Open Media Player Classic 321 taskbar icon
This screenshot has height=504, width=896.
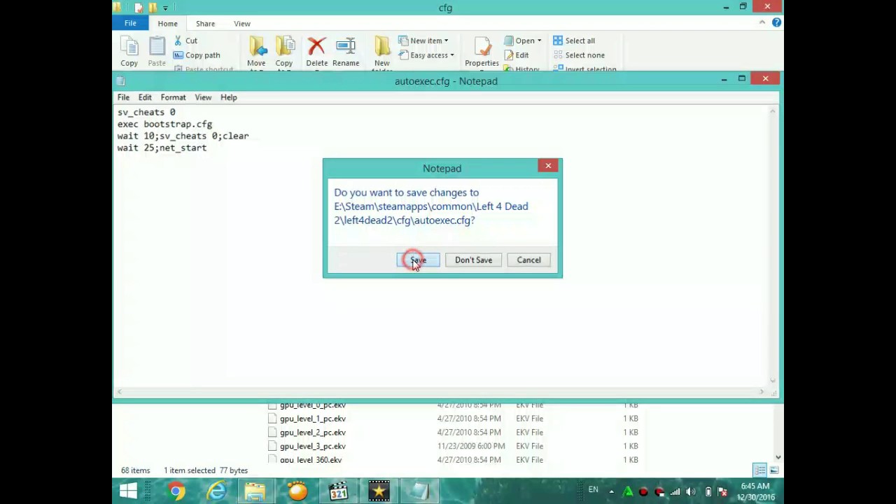(x=338, y=491)
